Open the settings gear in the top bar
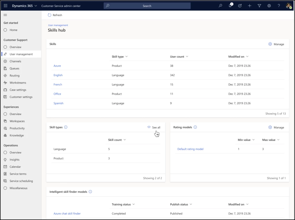 click(269, 5)
